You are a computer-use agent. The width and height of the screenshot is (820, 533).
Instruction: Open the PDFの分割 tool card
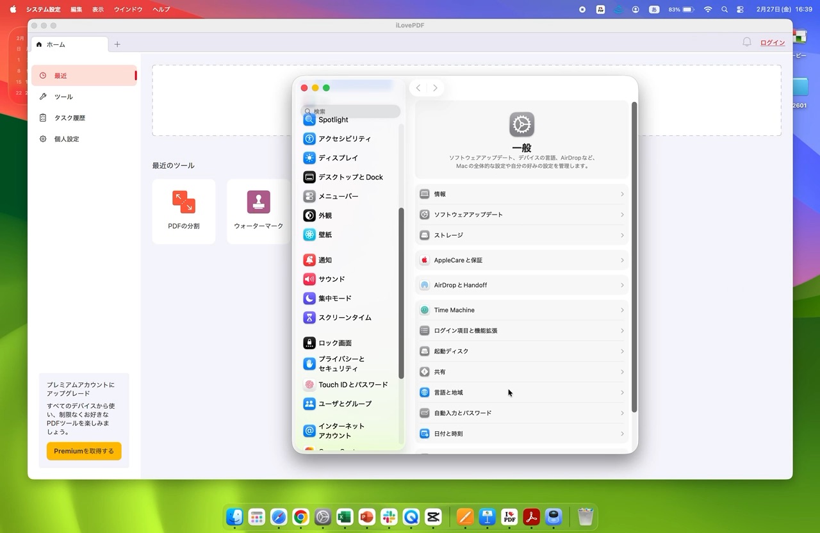coord(184,211)
